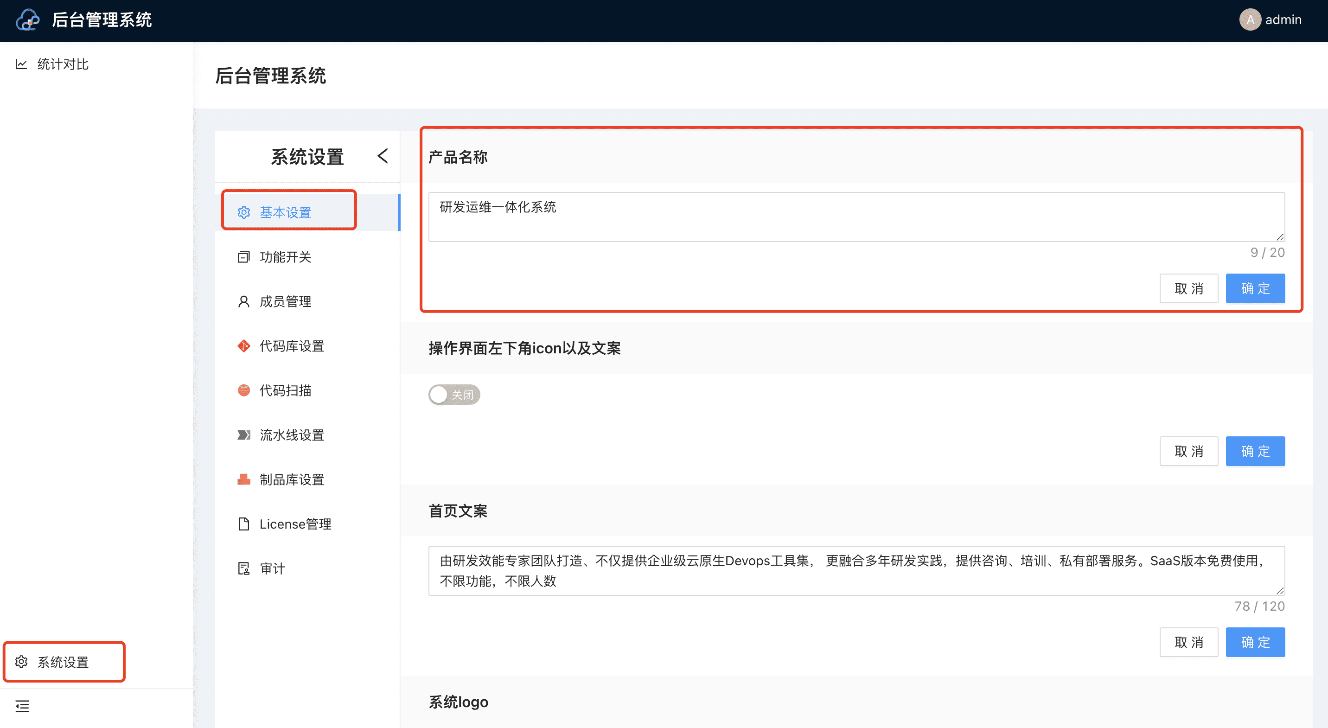Open 制品库设置 configuration
The width and height of the screenshot is (1328, 728).
[x=291, y=479]
